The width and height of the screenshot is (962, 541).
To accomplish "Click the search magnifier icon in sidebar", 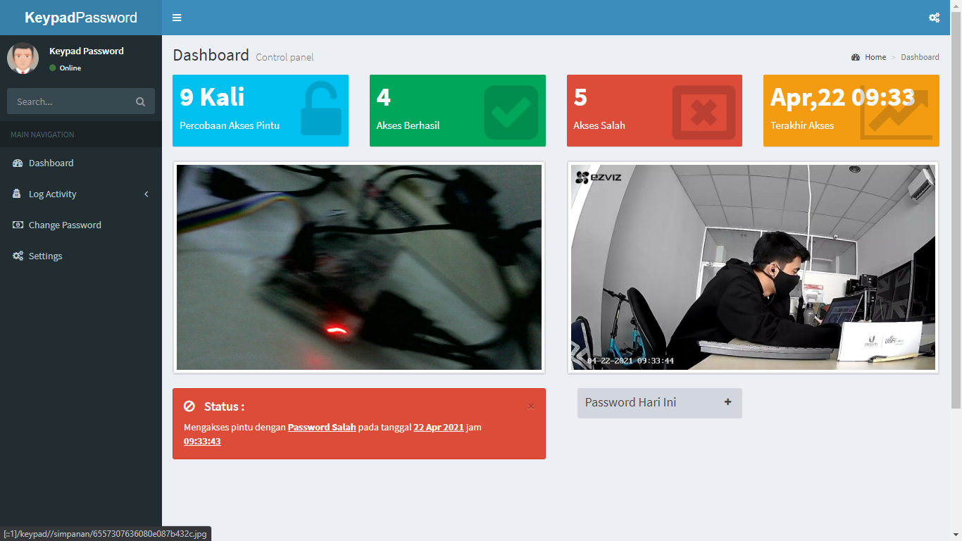I will pos(140,102).
